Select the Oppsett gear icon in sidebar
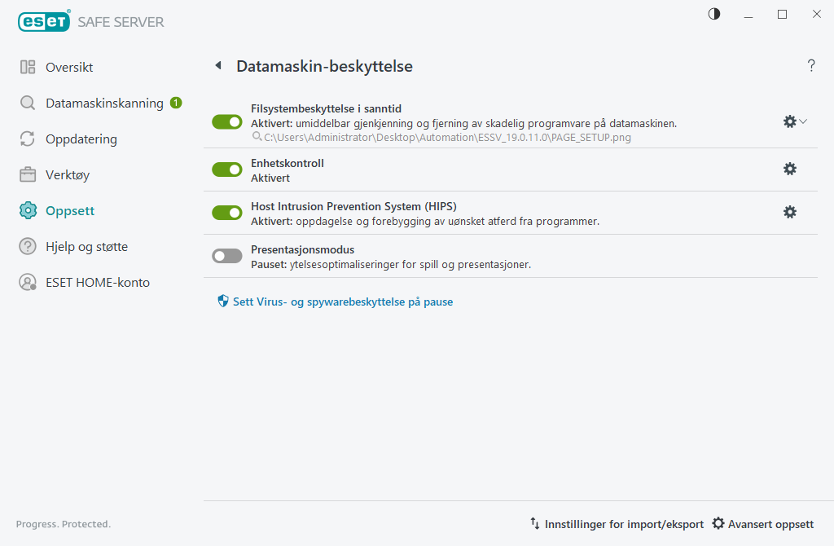The width and height of the screenshot is (834, 546). coord(27,210)
